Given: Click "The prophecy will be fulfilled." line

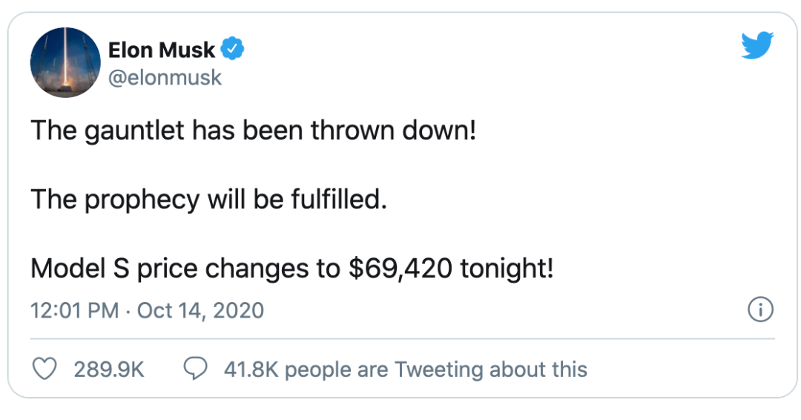Looking at the screenshot, I should click(x=209, y=200).
